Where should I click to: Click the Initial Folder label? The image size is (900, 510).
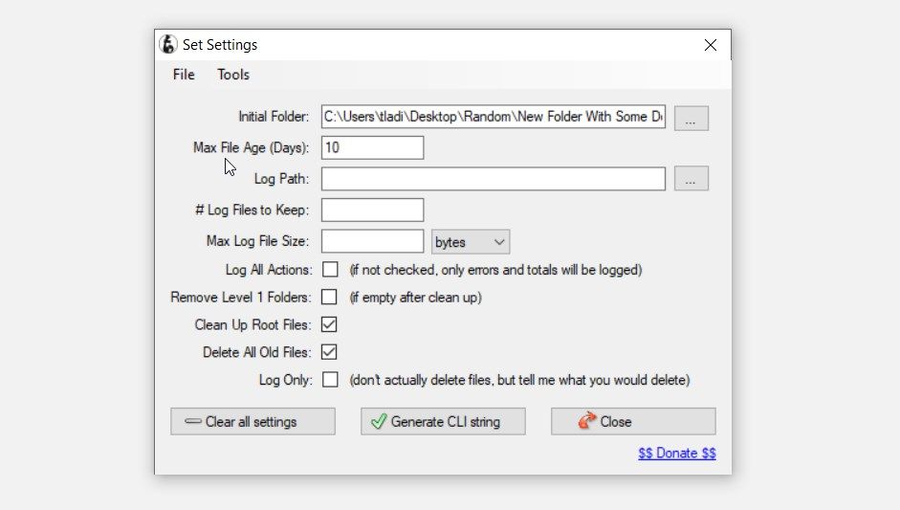[274, 117]
